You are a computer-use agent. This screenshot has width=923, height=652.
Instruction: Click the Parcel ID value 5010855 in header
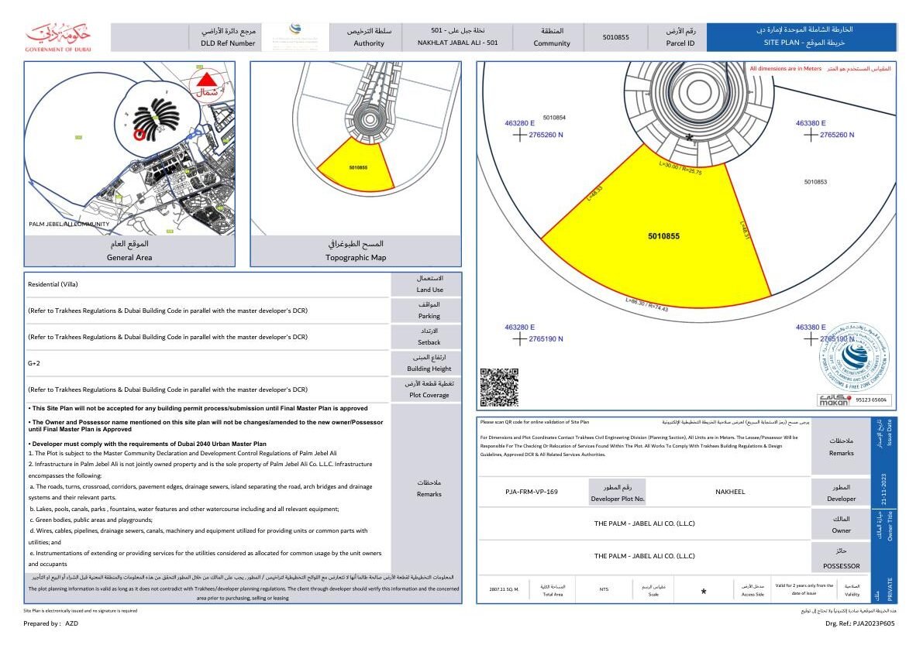615,37
